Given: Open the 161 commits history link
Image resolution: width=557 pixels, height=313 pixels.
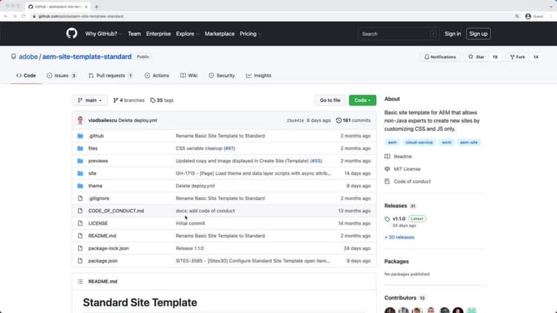Looking at the screenshot, I should [x=353, y=120].
